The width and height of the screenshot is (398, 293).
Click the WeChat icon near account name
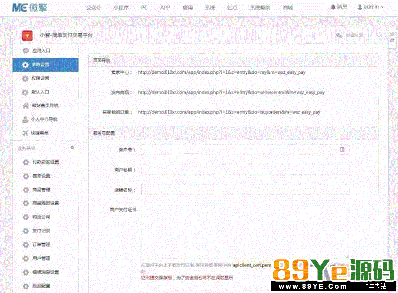(x=339, y=35)
